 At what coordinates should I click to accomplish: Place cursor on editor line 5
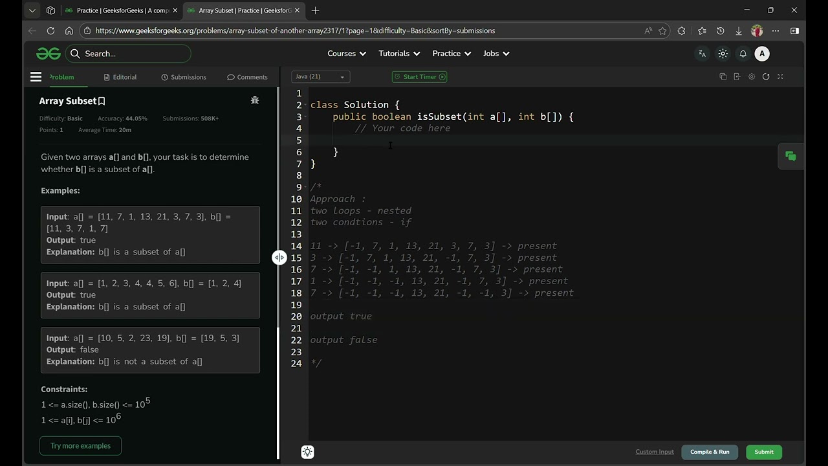[556, 140]
